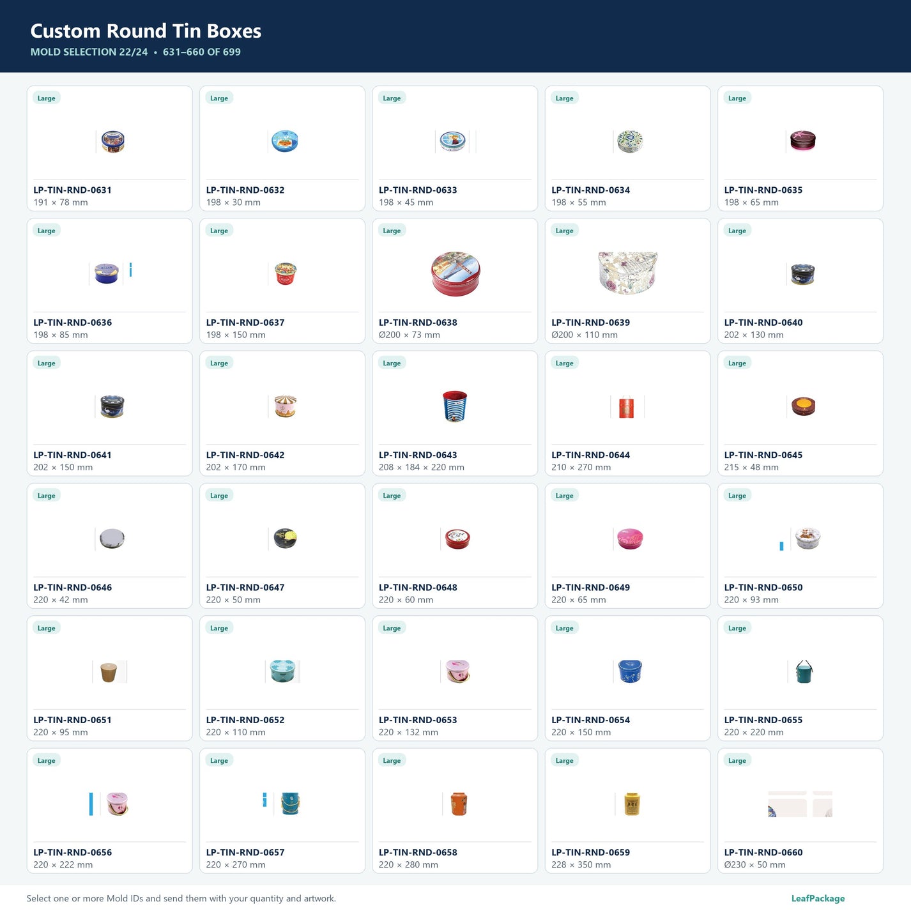
Task: Select the blue bucket tin LP-TIN-RND-0654 image
Action: (x=629, y=671)
